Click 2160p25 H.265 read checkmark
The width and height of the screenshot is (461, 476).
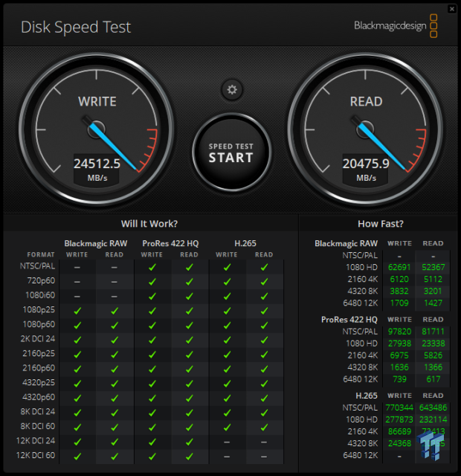[x=264, y=355]
